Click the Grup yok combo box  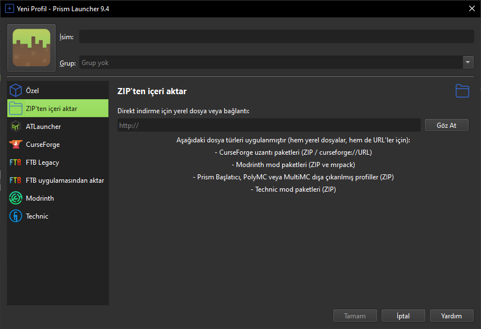[x=276, y=62]
